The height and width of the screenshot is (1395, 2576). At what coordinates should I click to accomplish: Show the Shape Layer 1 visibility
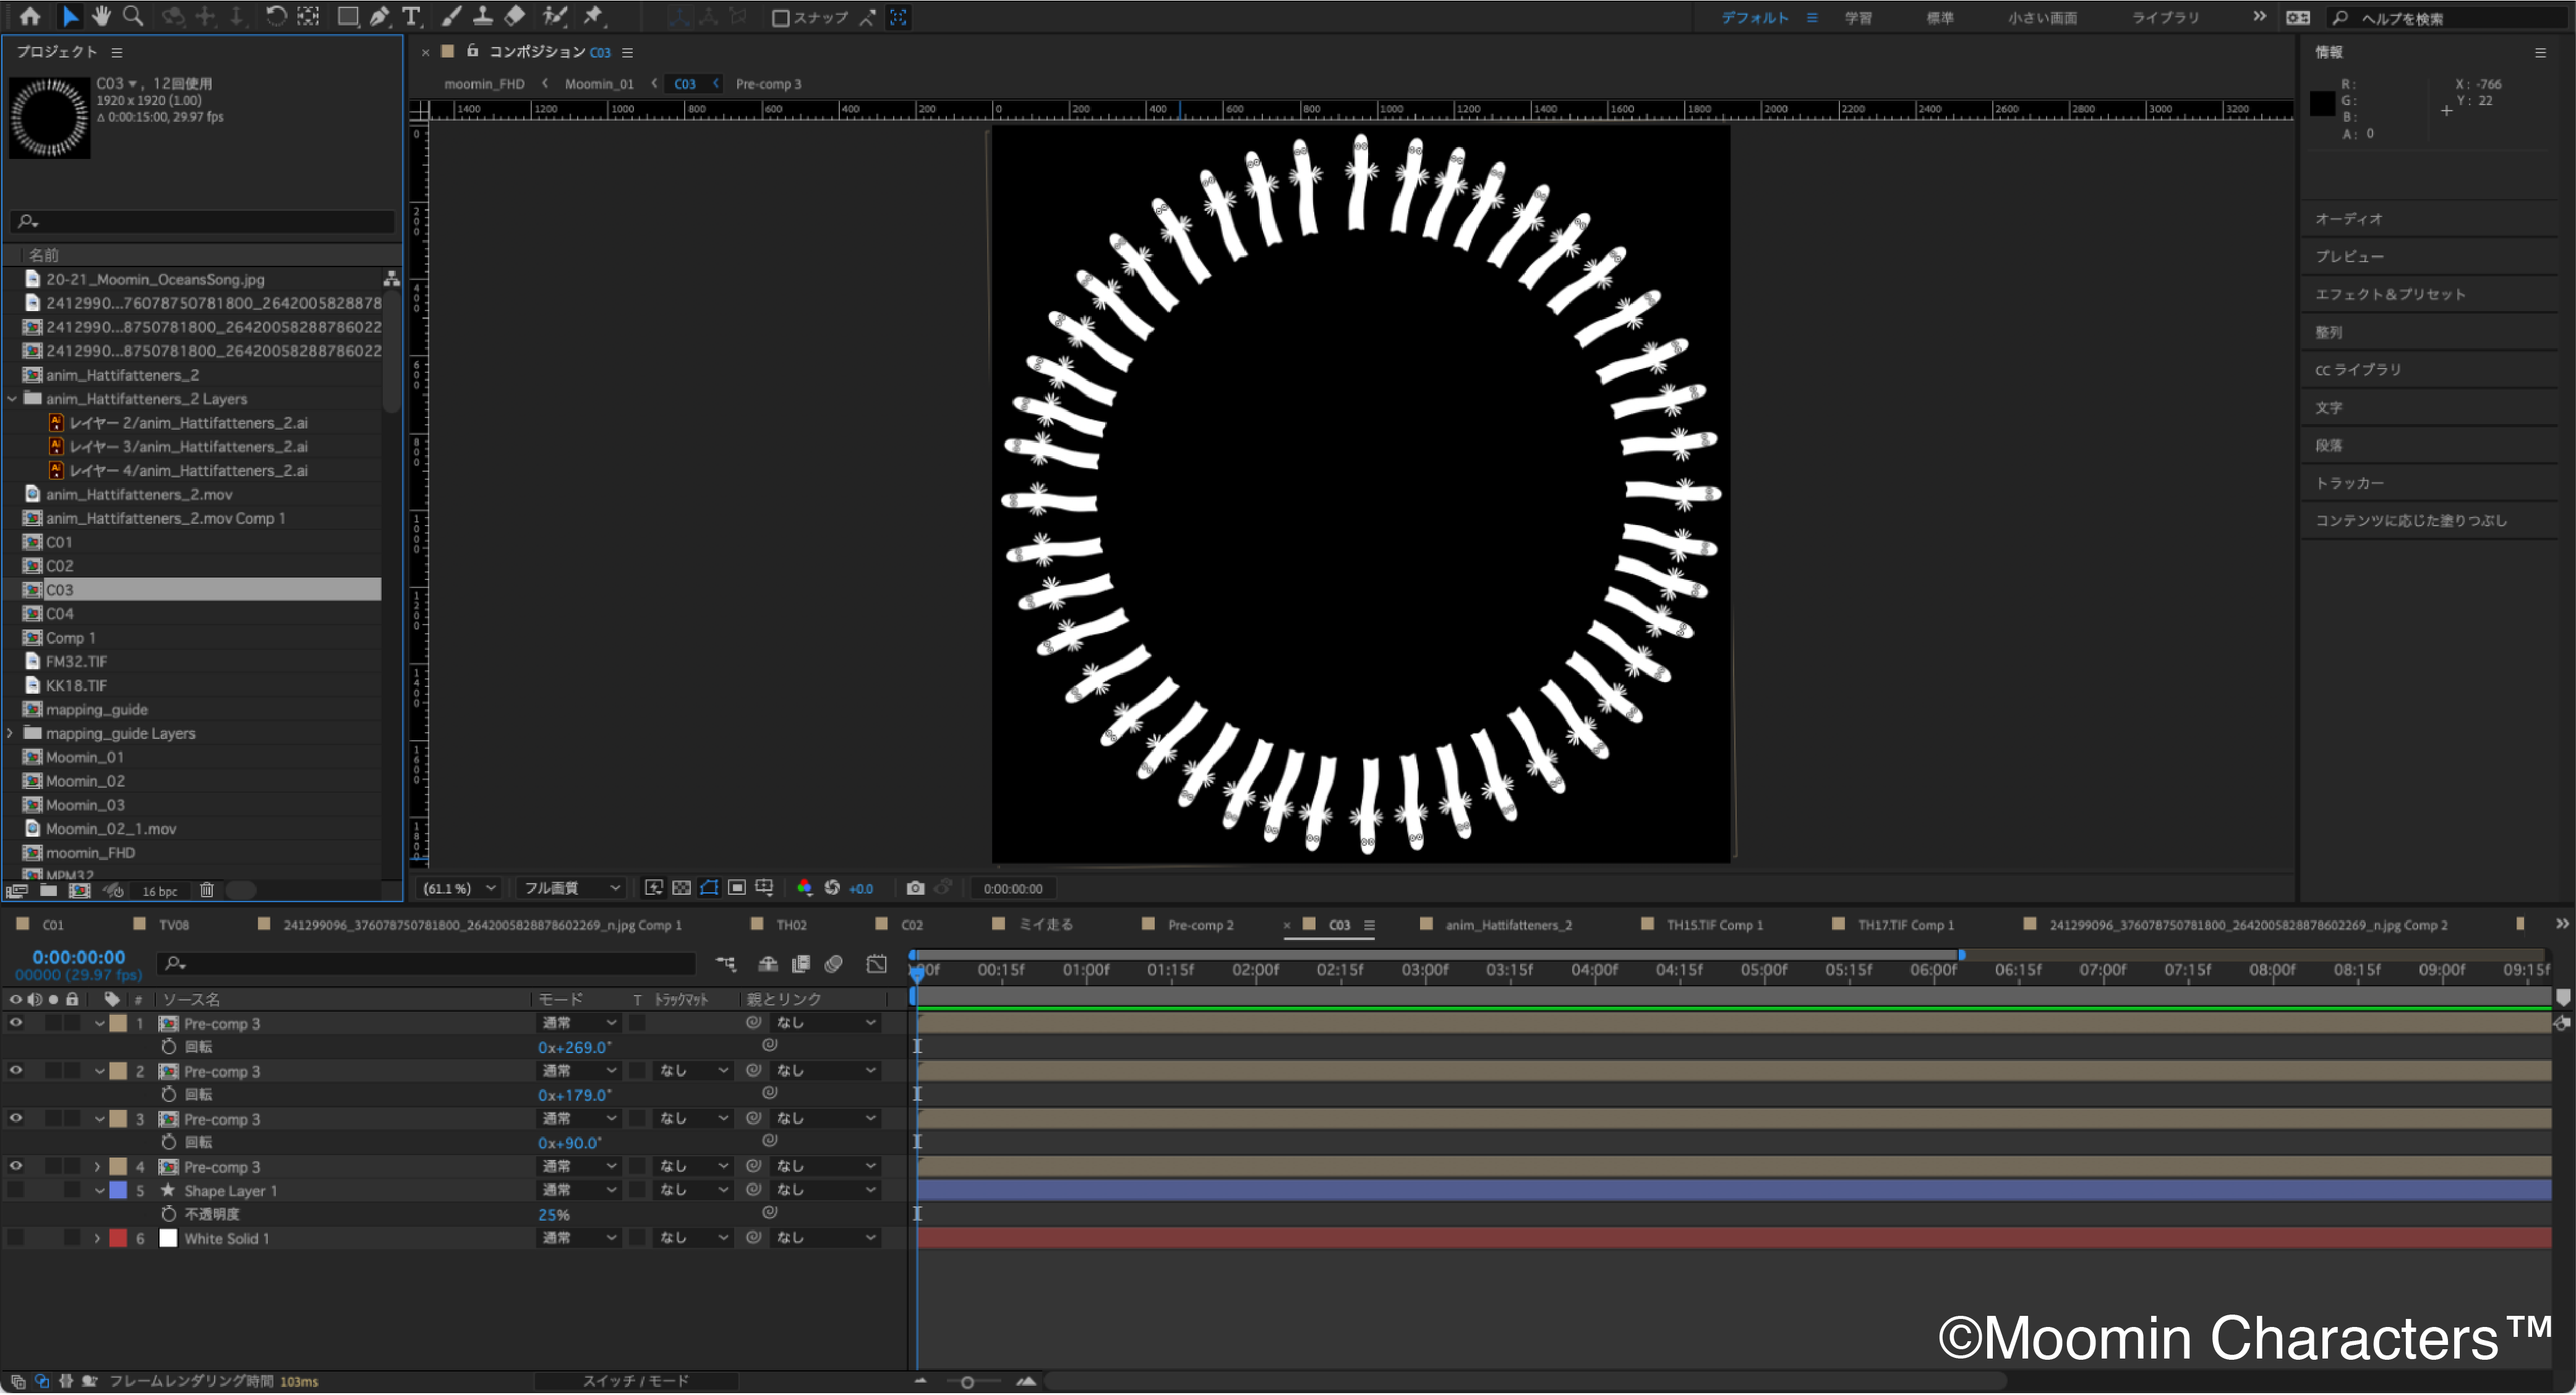pos(16,1190)
